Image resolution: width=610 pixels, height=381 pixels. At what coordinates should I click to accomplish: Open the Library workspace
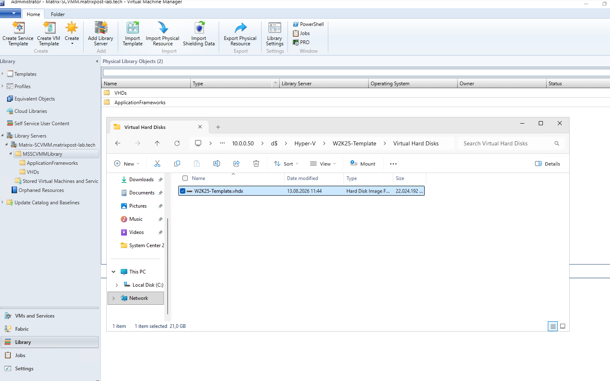[49, 342]
